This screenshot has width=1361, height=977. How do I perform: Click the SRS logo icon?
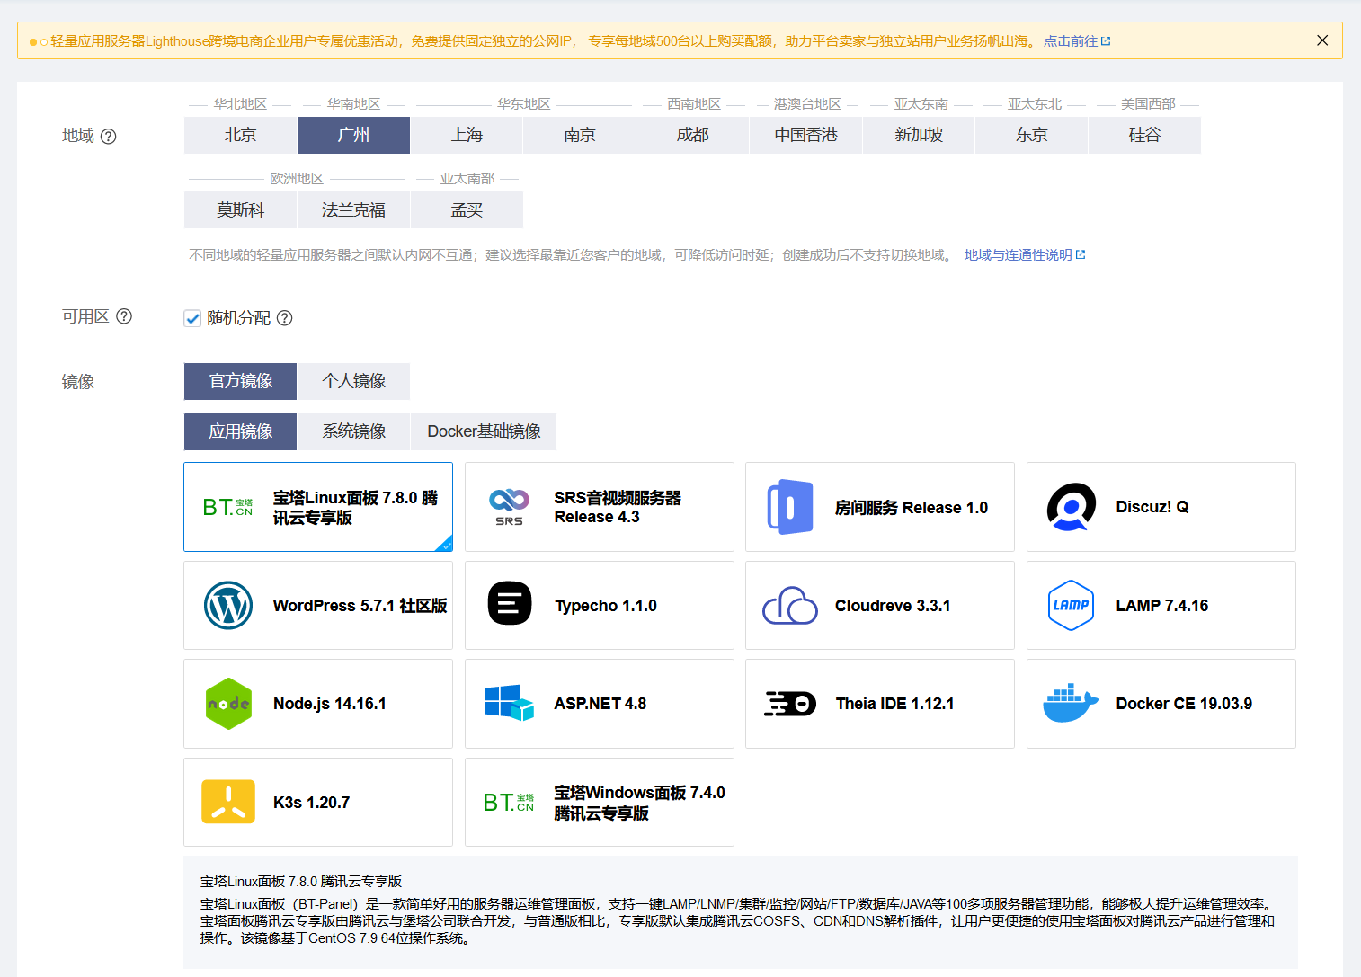tap(509, 507)
